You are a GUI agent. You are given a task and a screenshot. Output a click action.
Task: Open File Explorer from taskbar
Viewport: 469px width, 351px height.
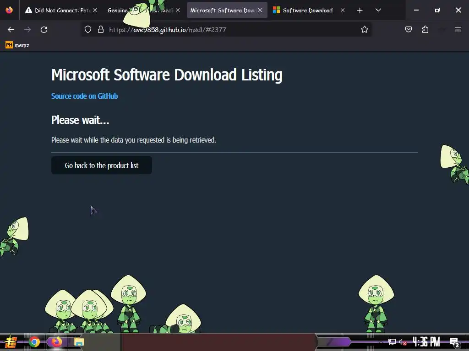click(x=79, y=342)
